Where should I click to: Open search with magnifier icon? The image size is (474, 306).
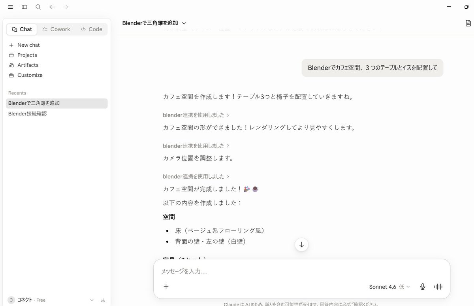click(x=38, y=7)
